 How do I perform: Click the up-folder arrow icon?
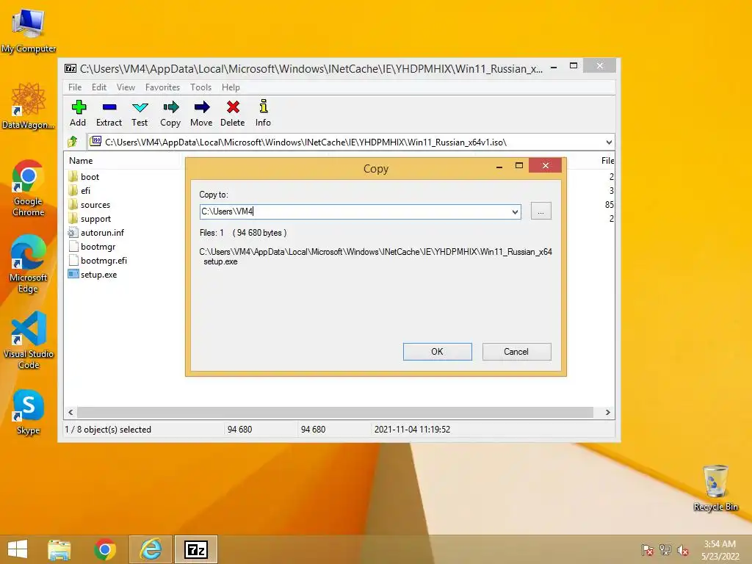pos(73,142)
